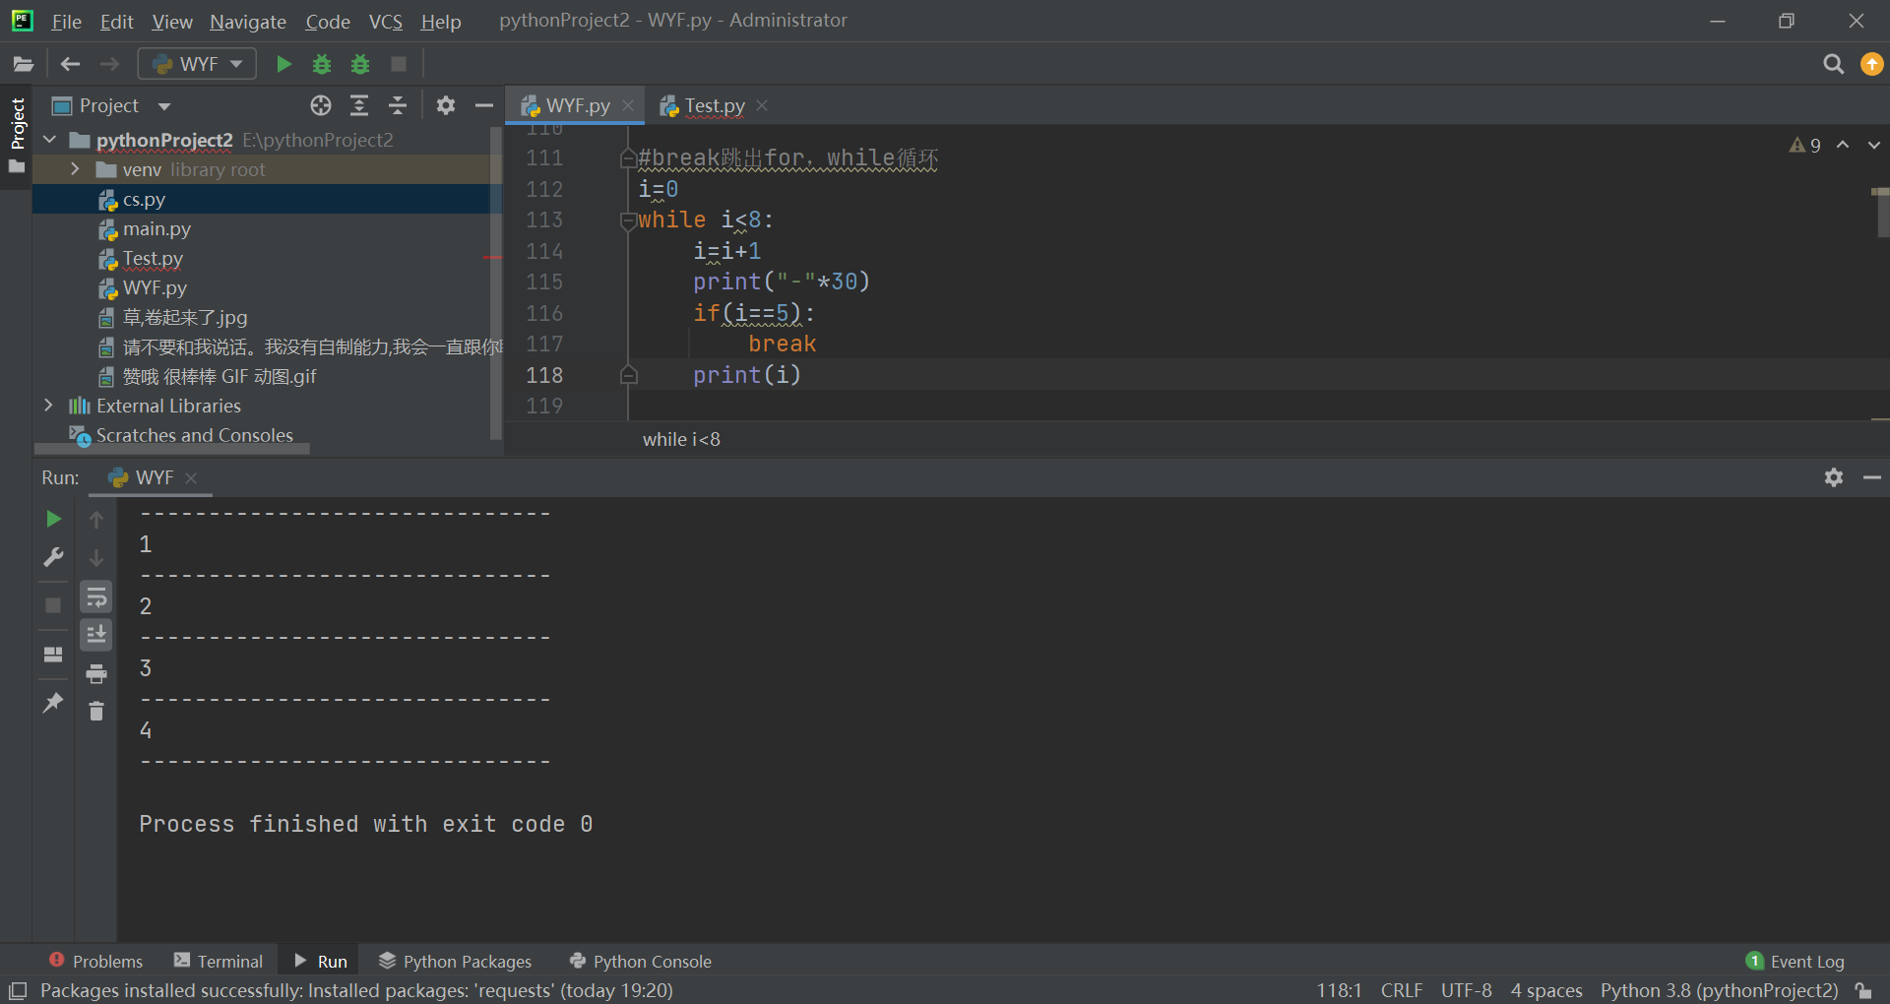1890x1004 pixels.
Task: Navigate back with left arrow
Action: (x=70, y=64)
